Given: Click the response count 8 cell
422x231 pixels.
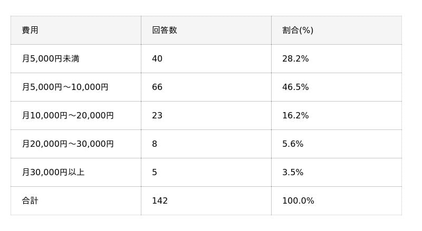Looking at the screenshot, I should click(155, 144).
